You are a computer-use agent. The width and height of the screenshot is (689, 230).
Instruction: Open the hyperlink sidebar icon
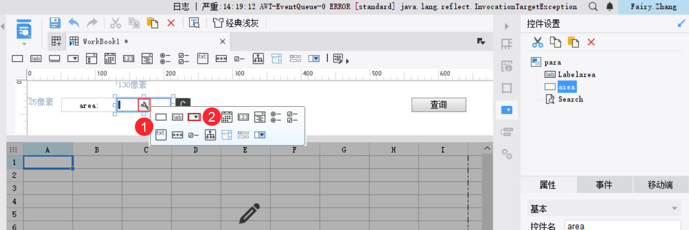[506, 154]
